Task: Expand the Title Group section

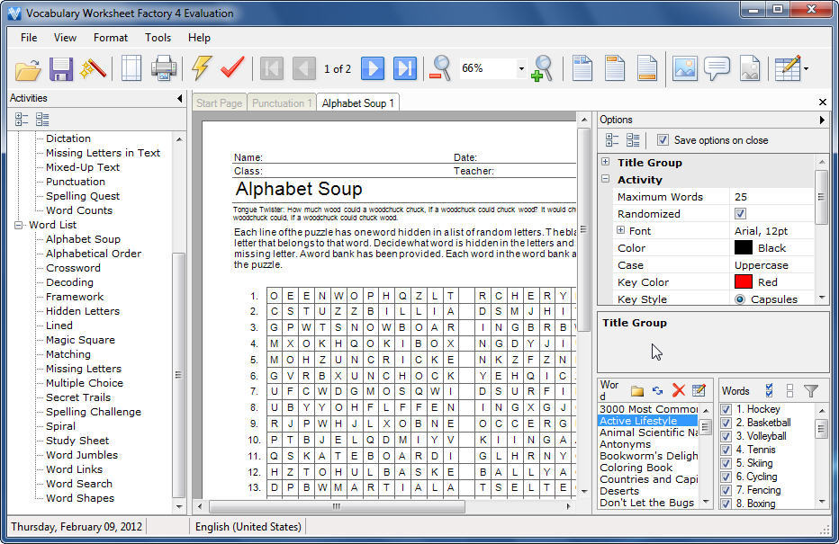Action: (x=606, y=163)
